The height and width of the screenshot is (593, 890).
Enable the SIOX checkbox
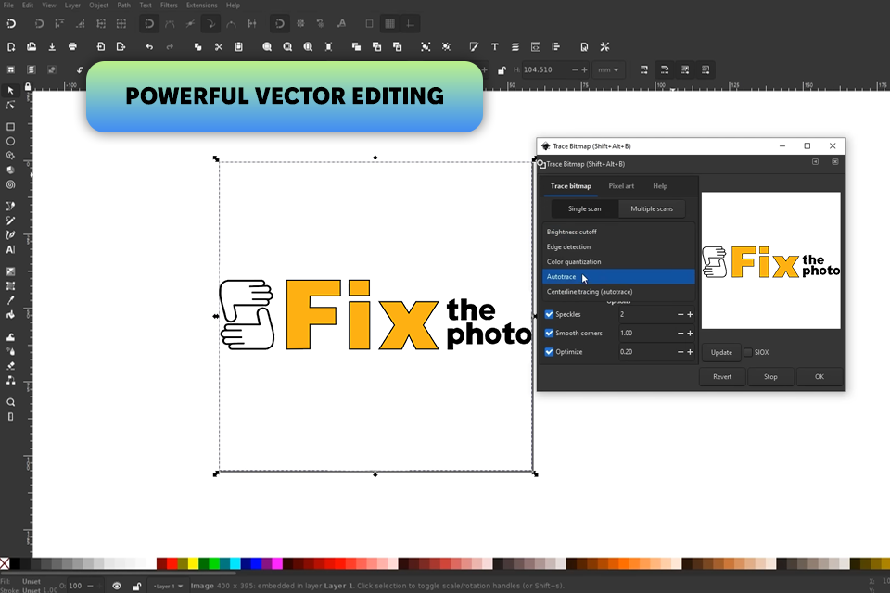click(x=748, y=352)
